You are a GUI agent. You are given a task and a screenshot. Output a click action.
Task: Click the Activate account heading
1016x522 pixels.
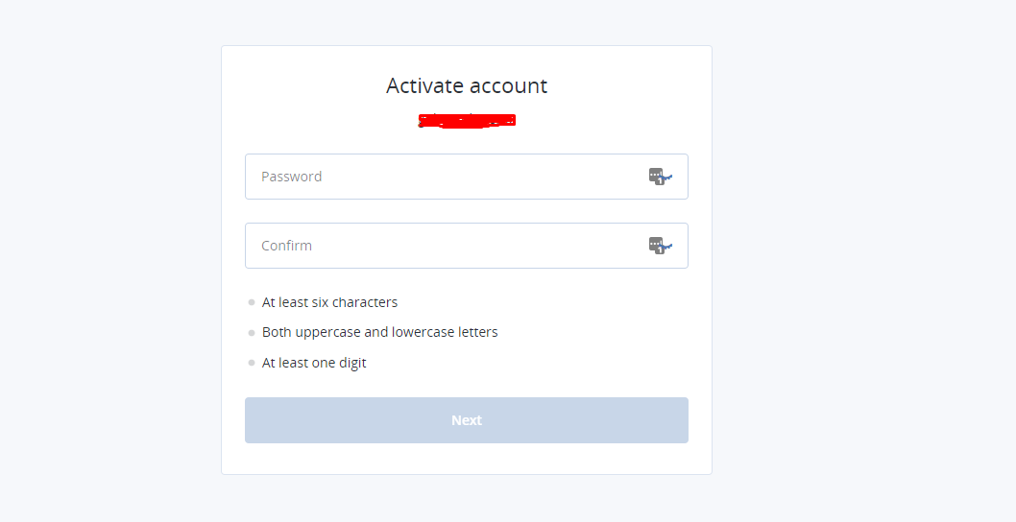(467, 85)
